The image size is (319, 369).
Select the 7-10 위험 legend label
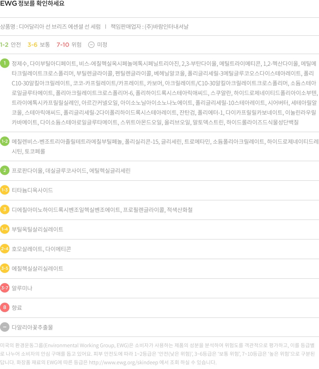click(69, 45)
